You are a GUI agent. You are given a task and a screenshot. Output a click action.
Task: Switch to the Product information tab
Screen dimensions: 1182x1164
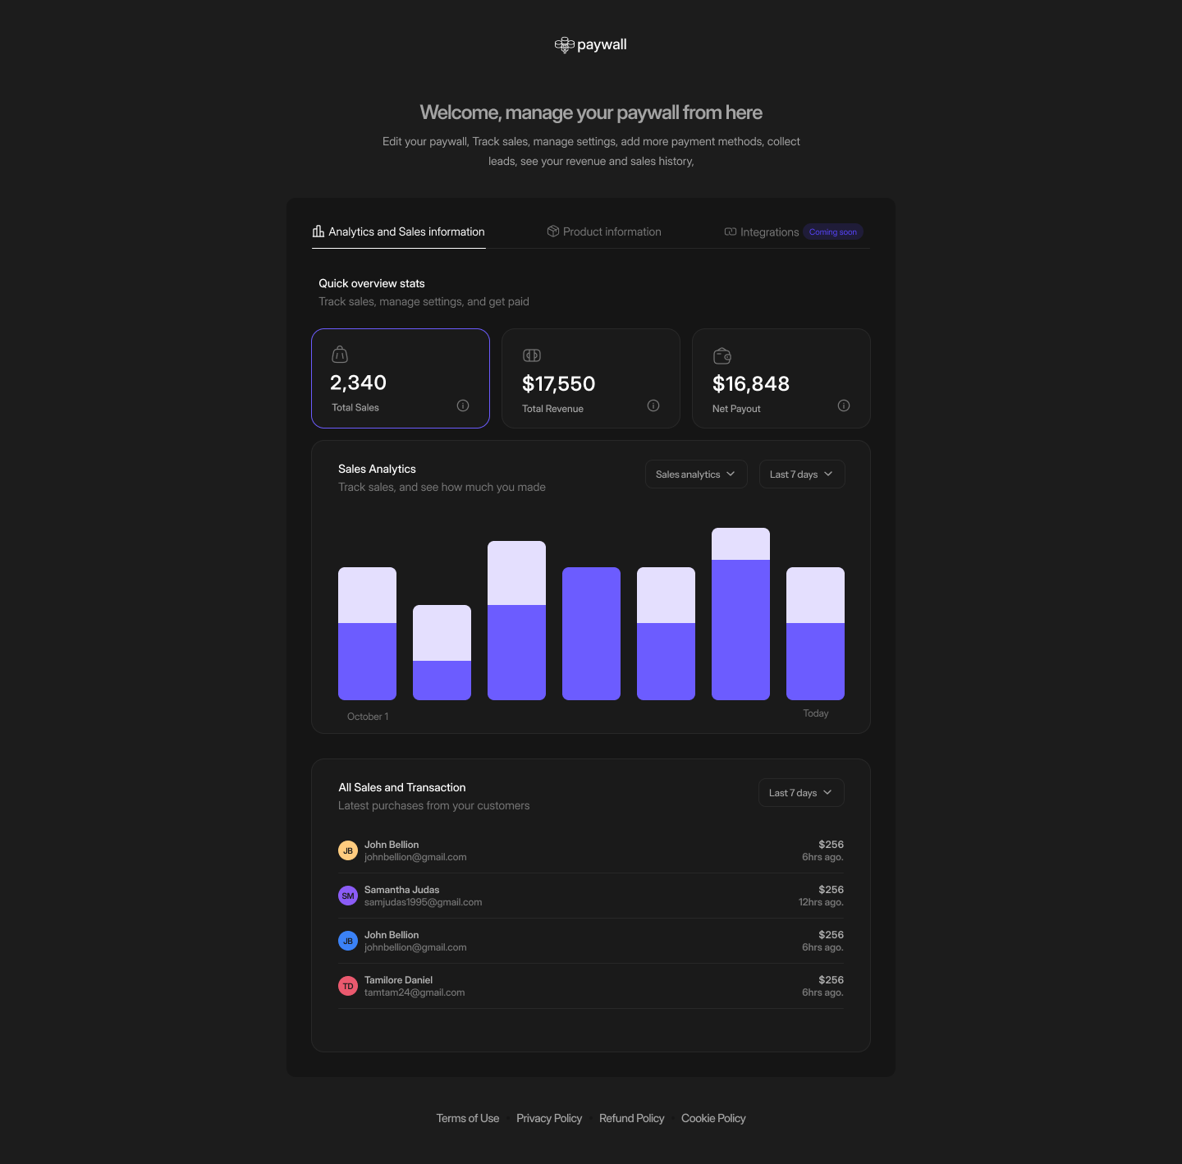tap(612, 231)
